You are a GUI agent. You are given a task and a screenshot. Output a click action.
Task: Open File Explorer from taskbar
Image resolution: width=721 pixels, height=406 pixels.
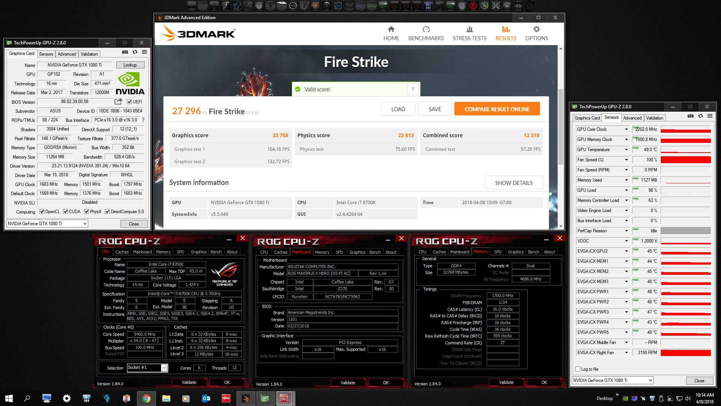point(166,398)
